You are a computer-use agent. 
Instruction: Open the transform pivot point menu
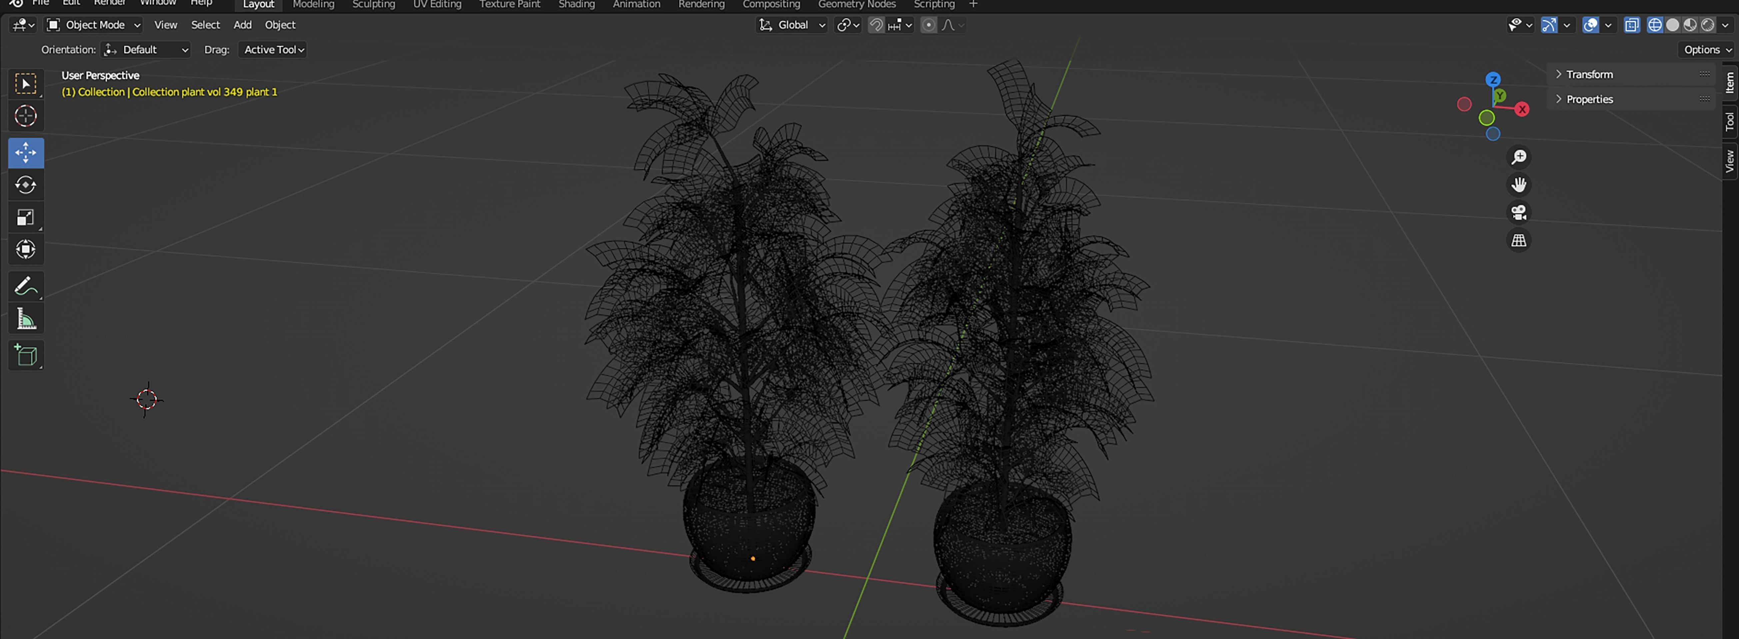tap(848, 25)
